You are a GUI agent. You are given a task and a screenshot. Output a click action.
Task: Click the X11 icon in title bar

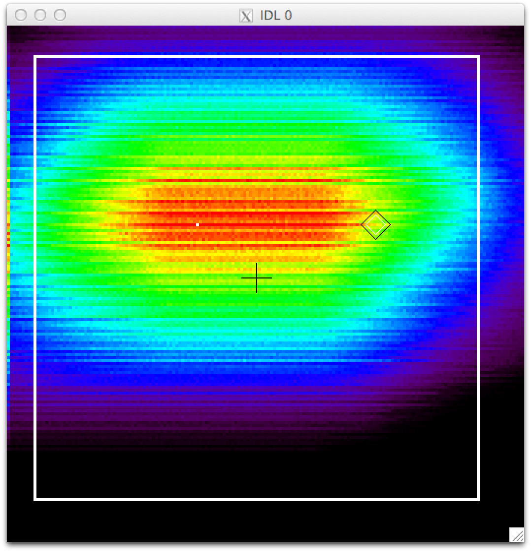[246, 16]
